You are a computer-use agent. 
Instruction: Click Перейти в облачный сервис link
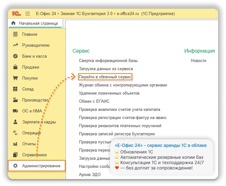point(105,77)
